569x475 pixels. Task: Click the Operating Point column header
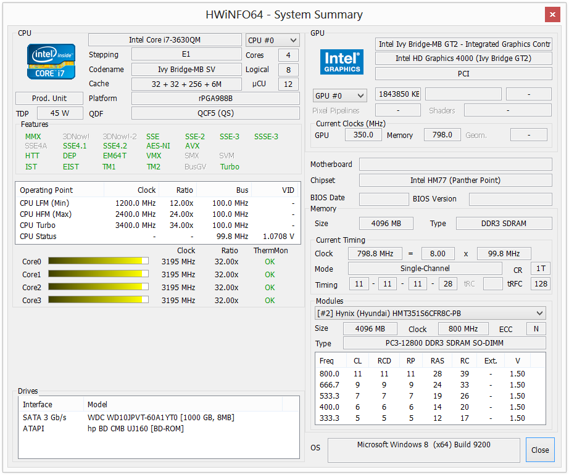pos(60,190)
